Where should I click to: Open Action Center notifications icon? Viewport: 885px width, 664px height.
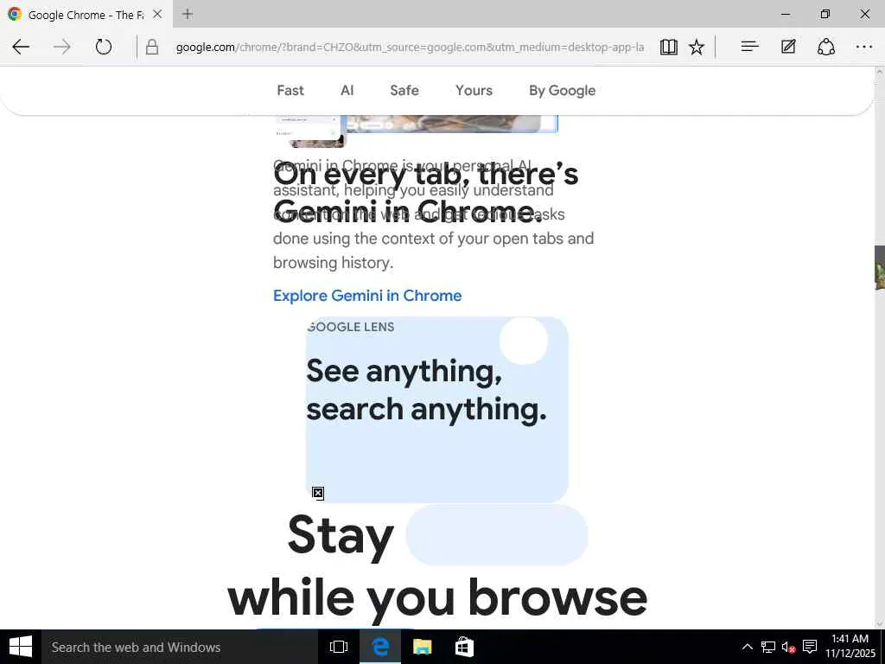[809, 647]
